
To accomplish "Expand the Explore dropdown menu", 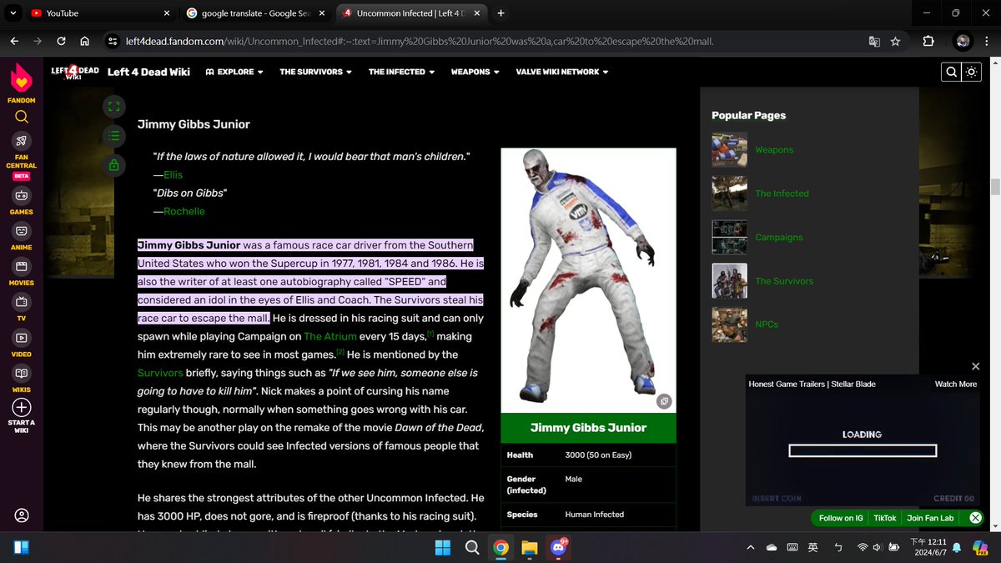I will click(x=234, y=72).
